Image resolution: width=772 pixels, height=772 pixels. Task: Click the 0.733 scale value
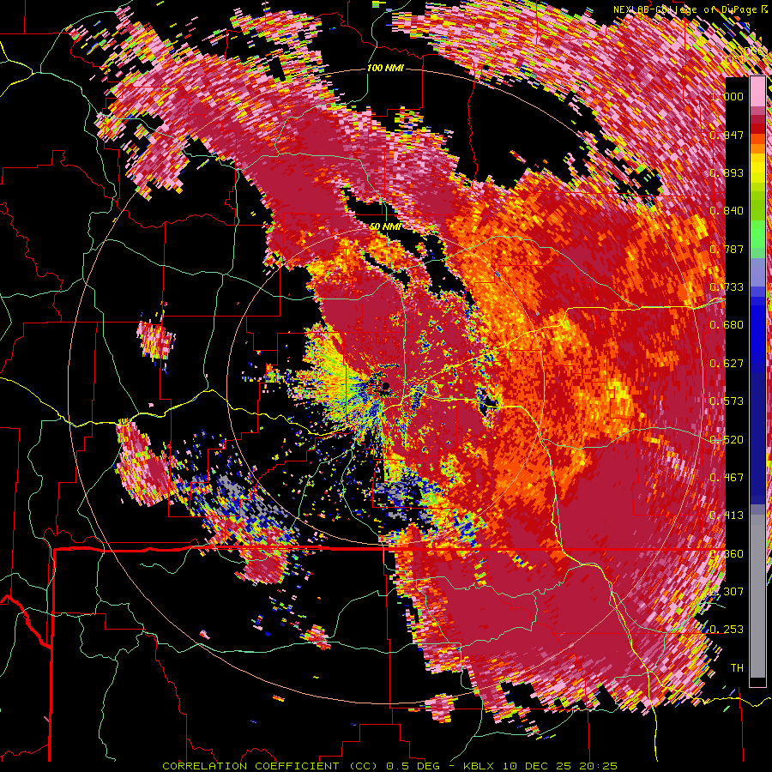point(727,287)
